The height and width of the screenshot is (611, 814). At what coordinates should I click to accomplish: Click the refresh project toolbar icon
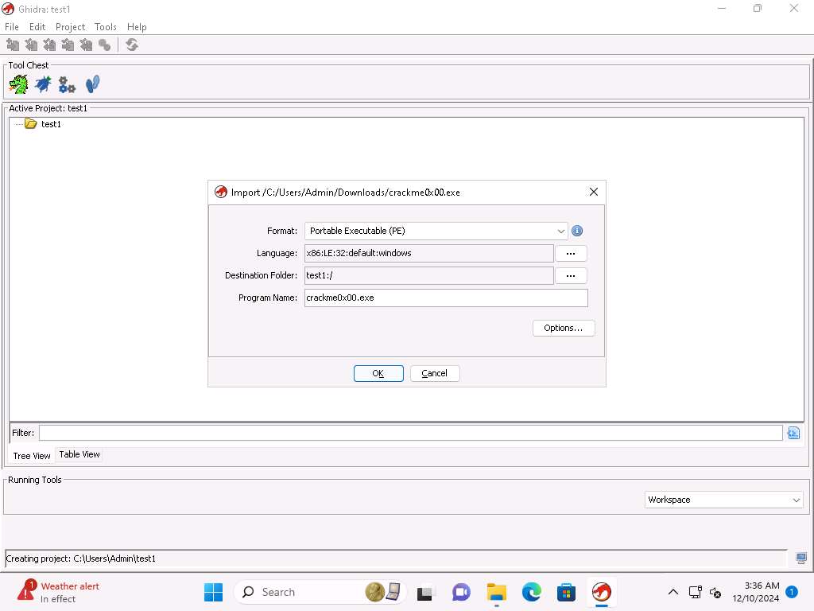point(132,45)
